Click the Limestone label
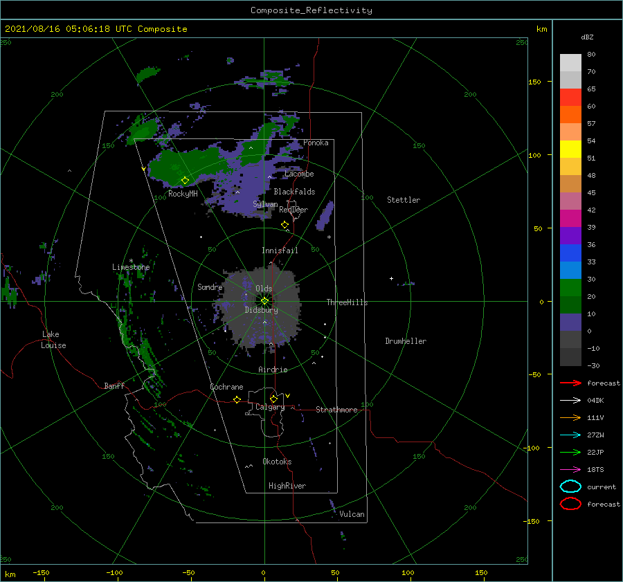The height and width of the screenshot is (582, 623). point(131,267)
